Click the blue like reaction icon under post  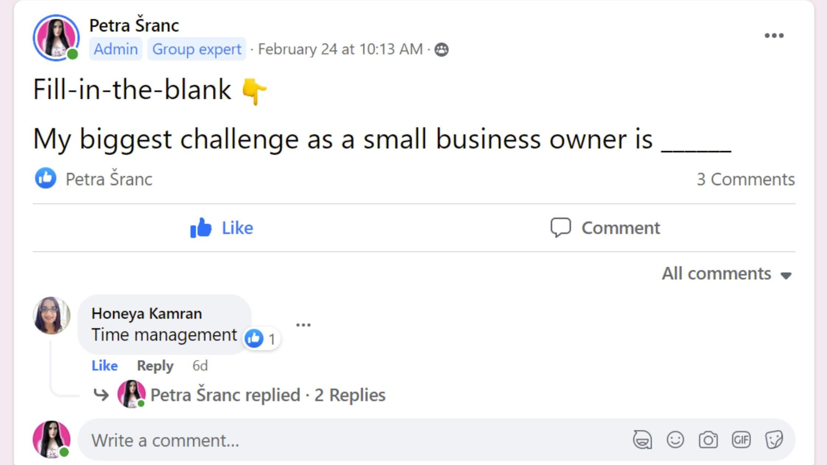tap(45, 179)
